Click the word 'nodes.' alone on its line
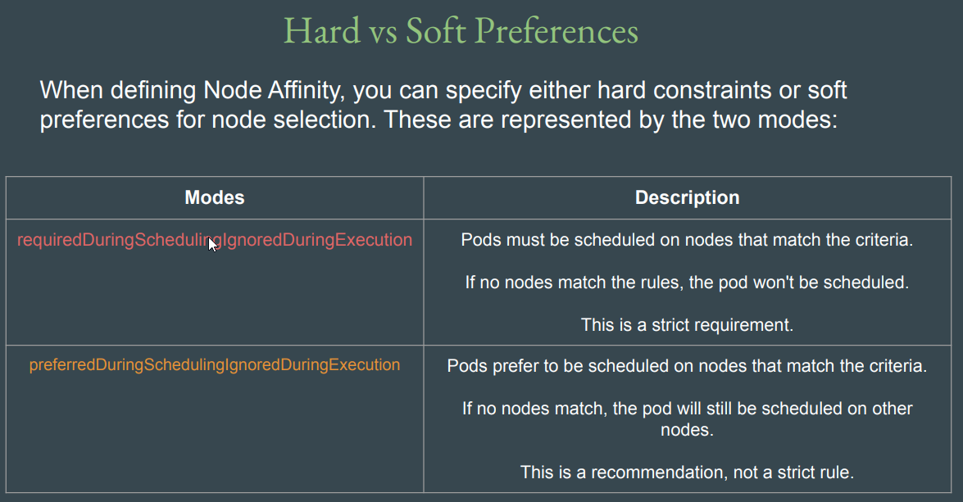Viewport: 963px width, 502px height. (687, 429)
